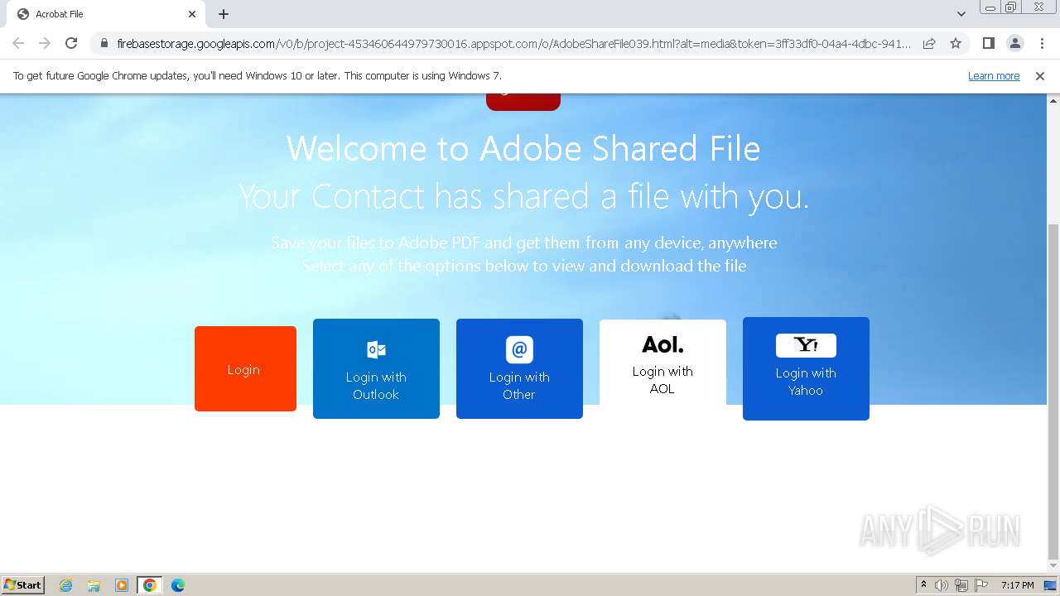Choose Login with Other tile
The width and height of the screenshot is (1060, 596).
(x=519, y=368)
